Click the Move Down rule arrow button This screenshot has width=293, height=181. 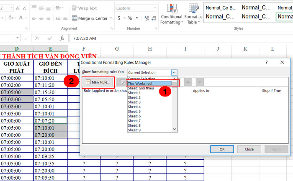(x=200, y=82)
